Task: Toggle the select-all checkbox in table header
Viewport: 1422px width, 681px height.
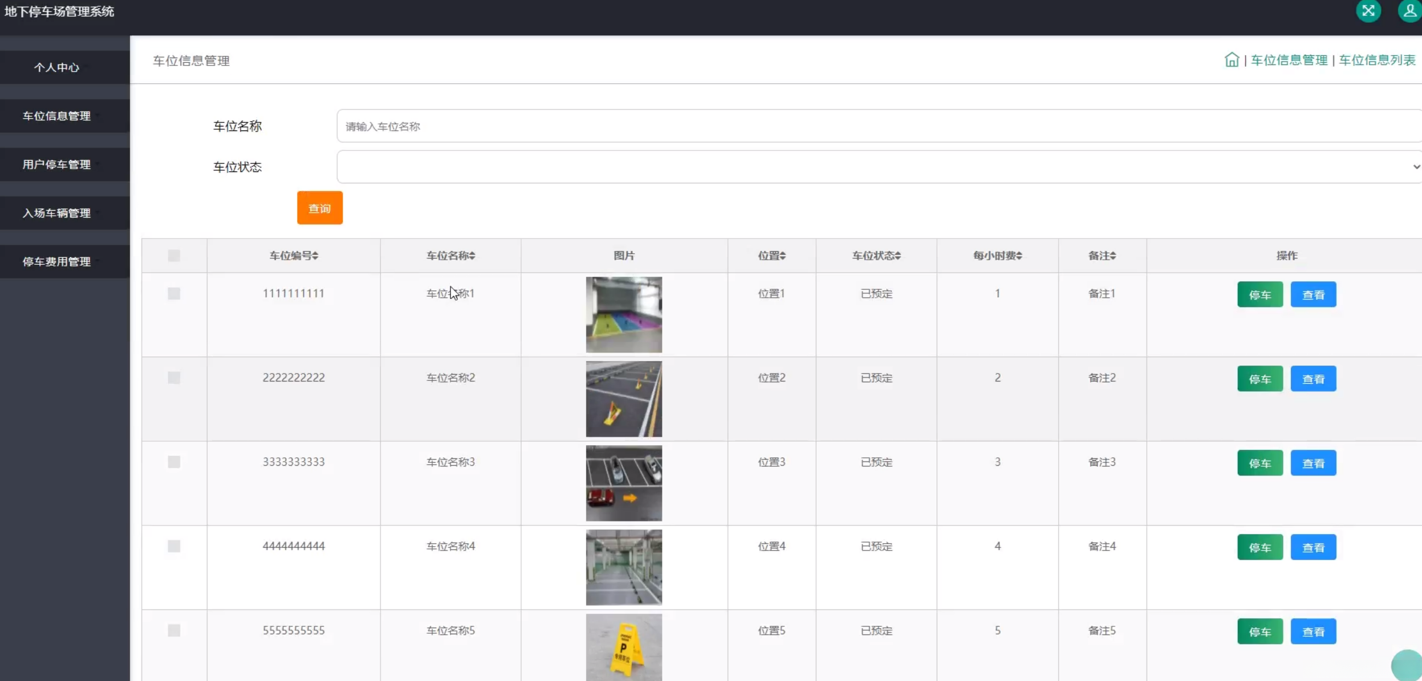Action: (x=174, y=256)
